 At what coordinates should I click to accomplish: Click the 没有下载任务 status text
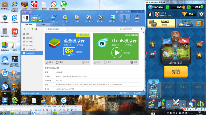click(x=124, y=93)
